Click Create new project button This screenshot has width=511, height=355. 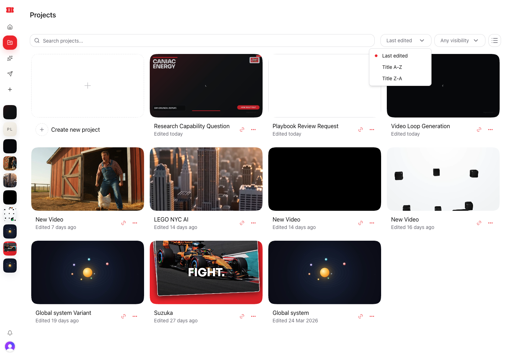coord(68,130)
